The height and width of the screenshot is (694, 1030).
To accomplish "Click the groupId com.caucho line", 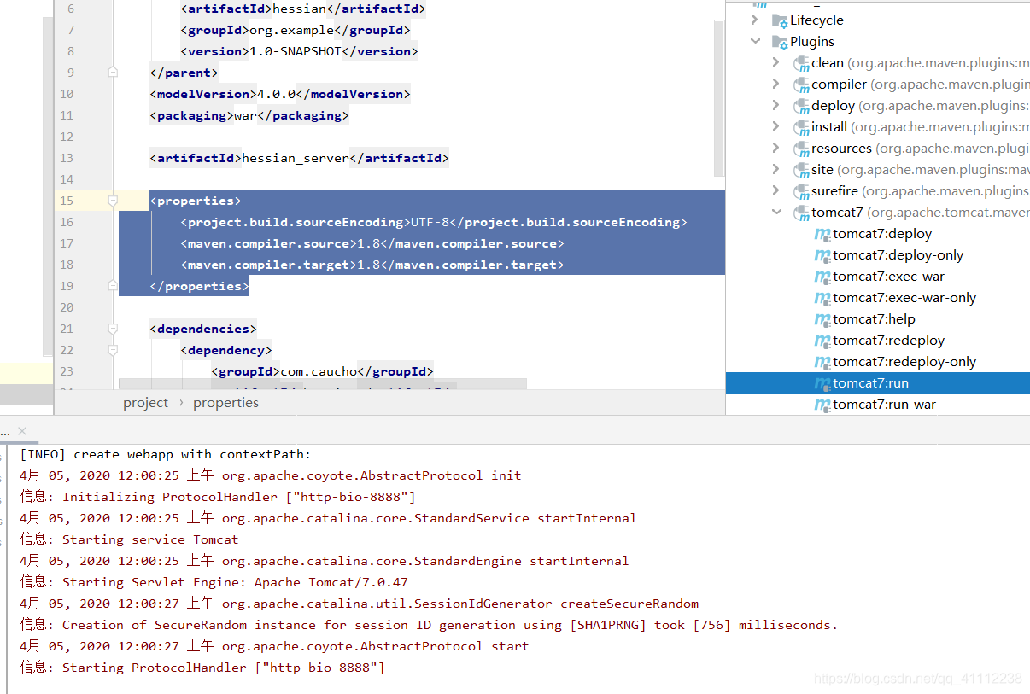I will click(323, 371).
